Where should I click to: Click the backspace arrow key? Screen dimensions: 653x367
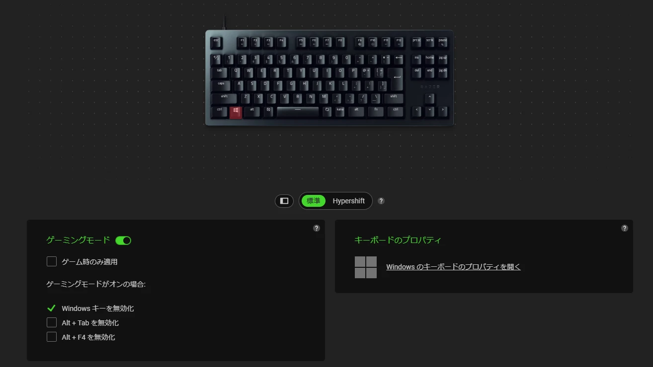(x=399, y=60)
